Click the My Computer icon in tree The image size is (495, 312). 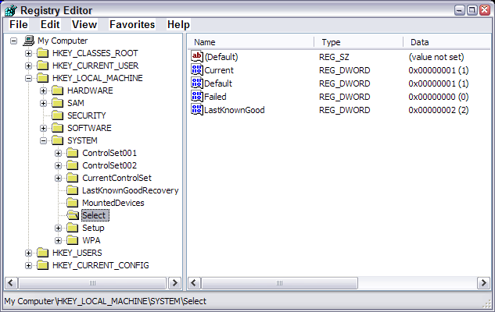[x=29, y=41]
